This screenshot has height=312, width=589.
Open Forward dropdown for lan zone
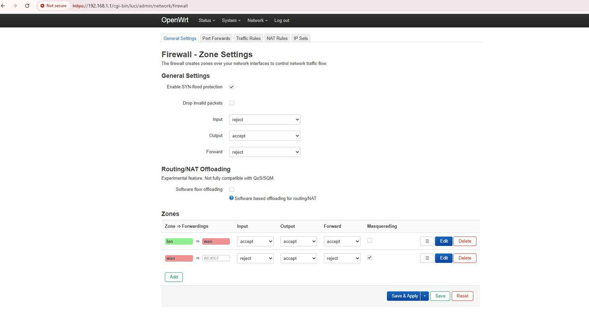(x=342, y=241)
